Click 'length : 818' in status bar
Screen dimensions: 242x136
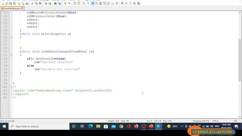(113, 121)
